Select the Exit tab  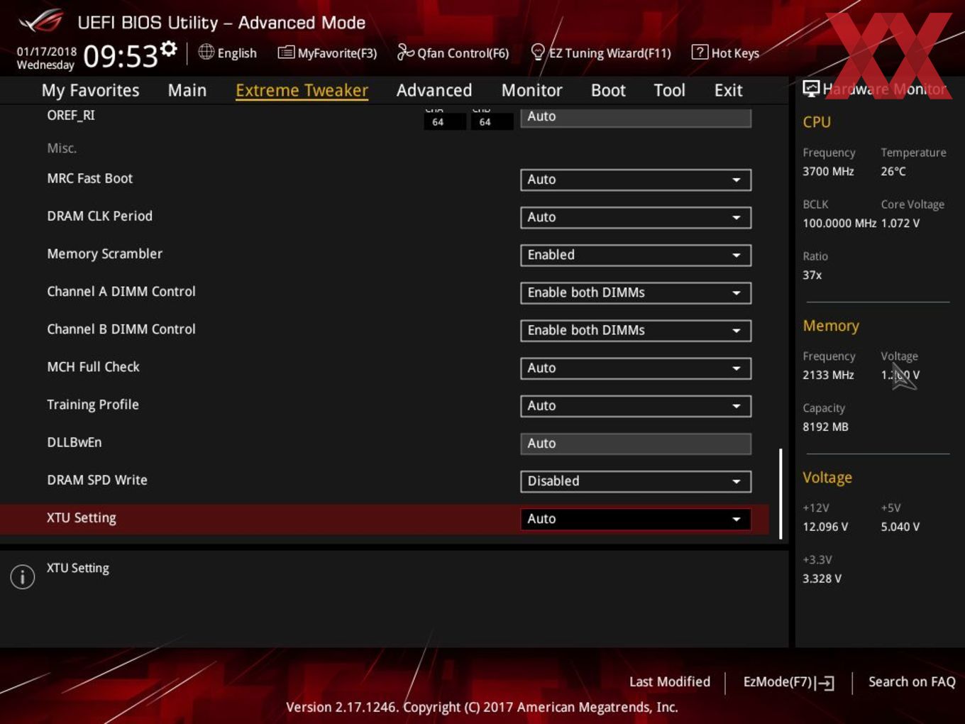728,90
